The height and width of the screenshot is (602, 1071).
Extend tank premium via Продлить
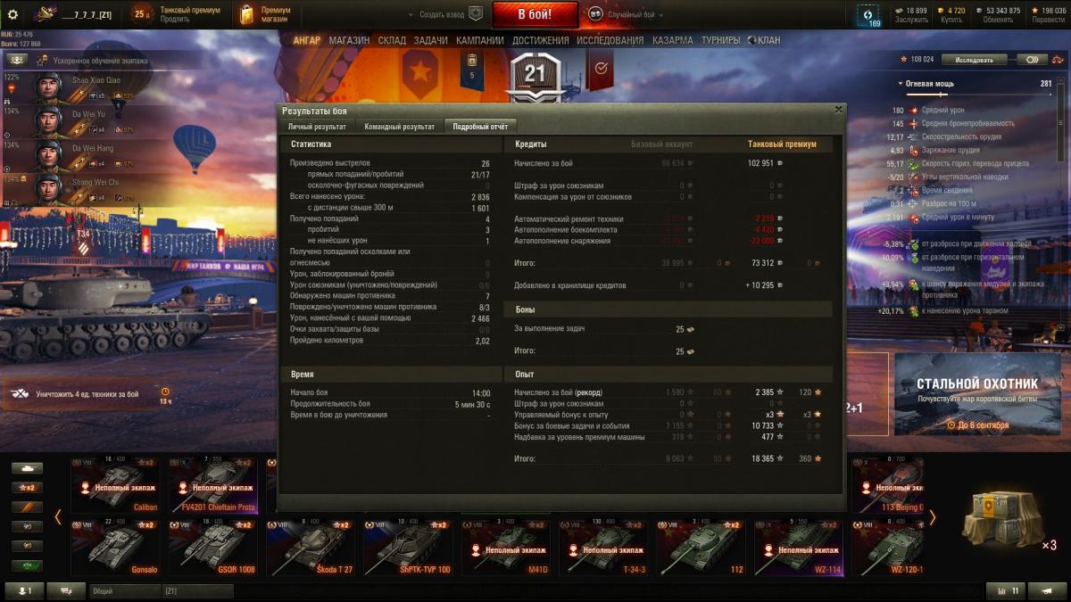pyautogui.click(x=175, y=20)
